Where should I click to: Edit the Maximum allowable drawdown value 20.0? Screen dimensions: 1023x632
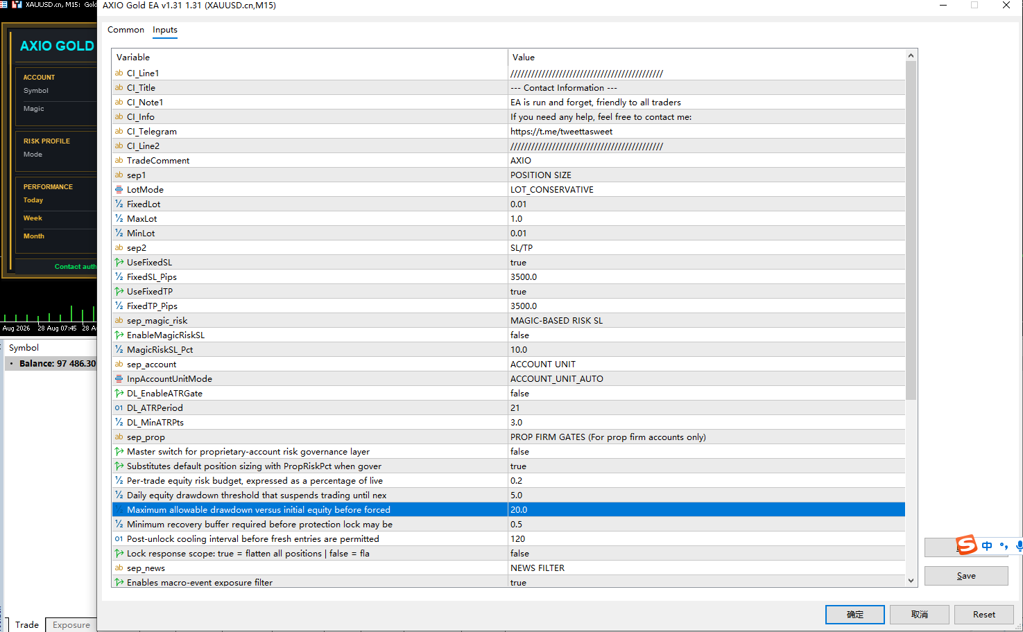[x=706, y=509]
